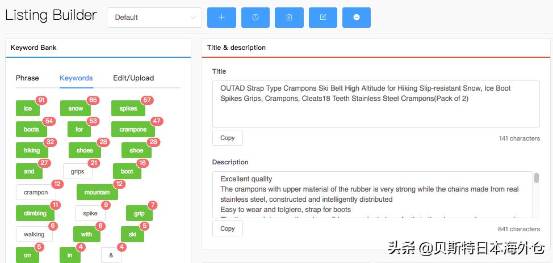Screen dimensions: 553x263
Task: Copy the title text
Action: click(228, 138)
